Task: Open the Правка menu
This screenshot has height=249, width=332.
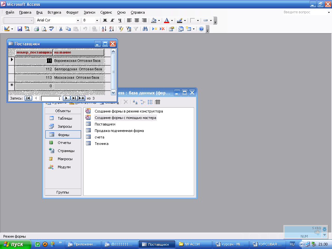Action: pos(25,13)
